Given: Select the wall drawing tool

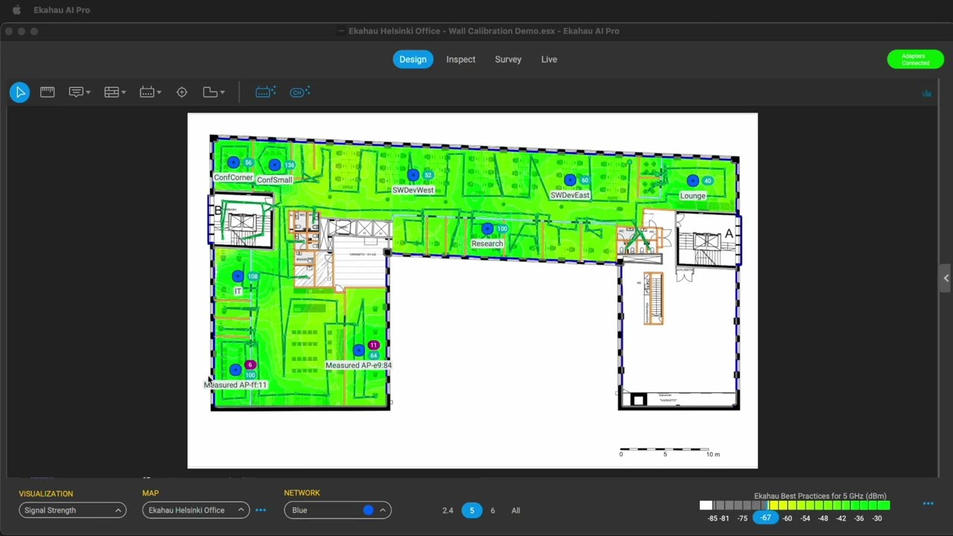Looking at the screenshot, I should (110, 92).
